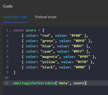Click the "yellow" string on line 7

tap(49, 62)
